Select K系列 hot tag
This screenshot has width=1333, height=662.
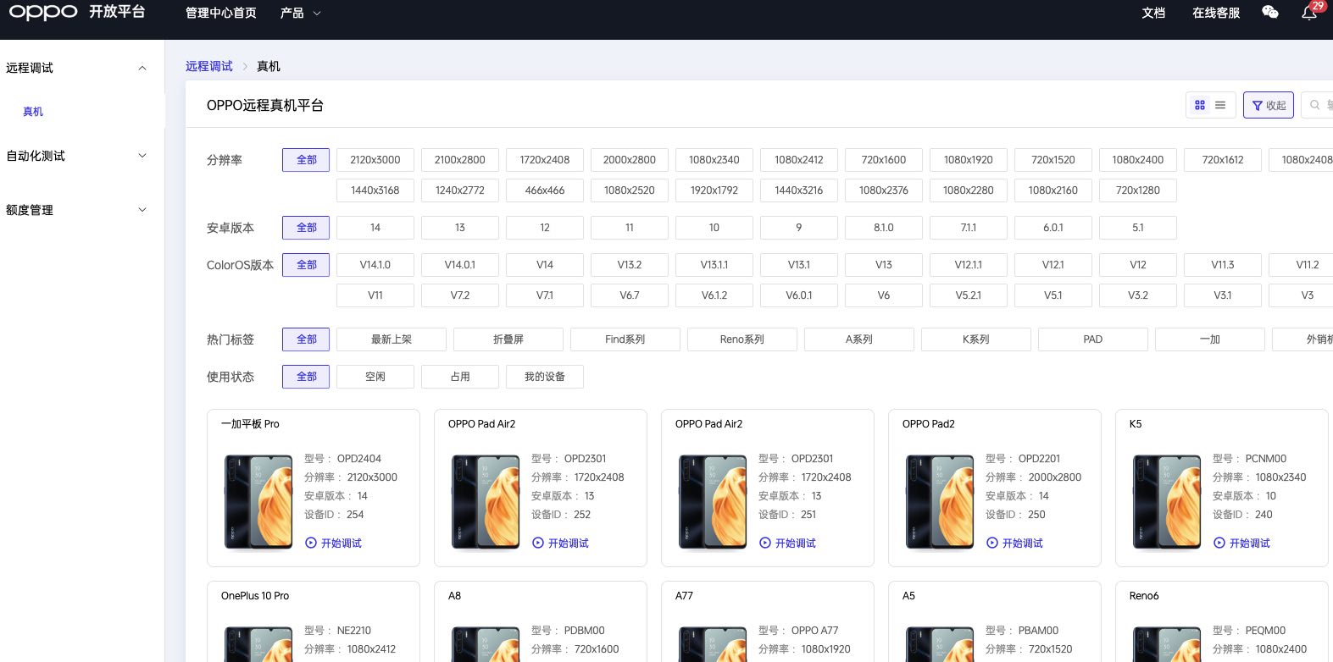[976, 339]
